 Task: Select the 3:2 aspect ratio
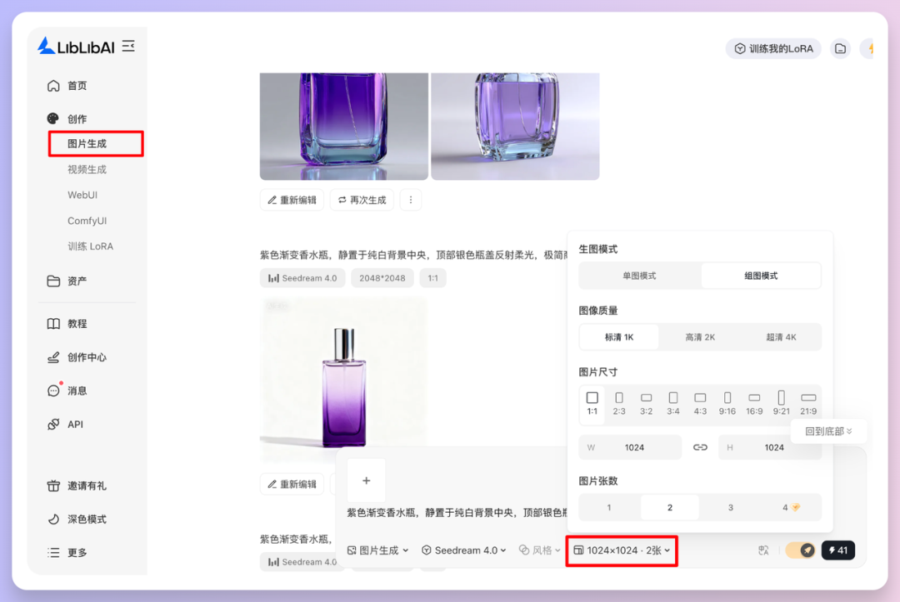pos(647,404)
